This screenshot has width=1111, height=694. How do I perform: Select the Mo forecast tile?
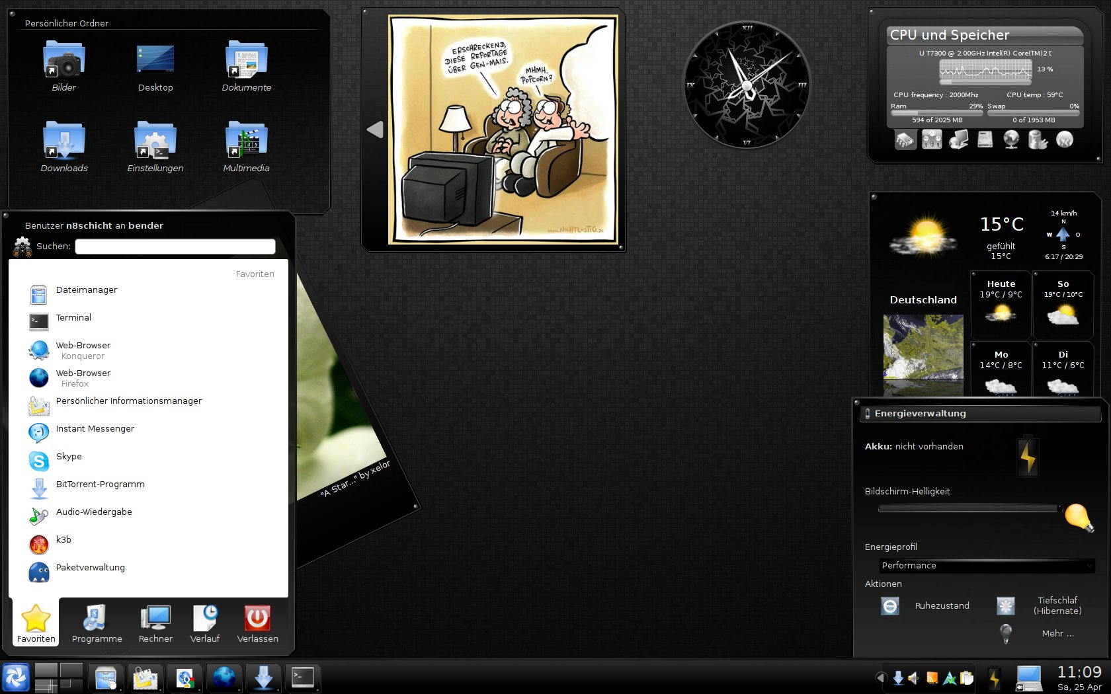coord(1001,369)
